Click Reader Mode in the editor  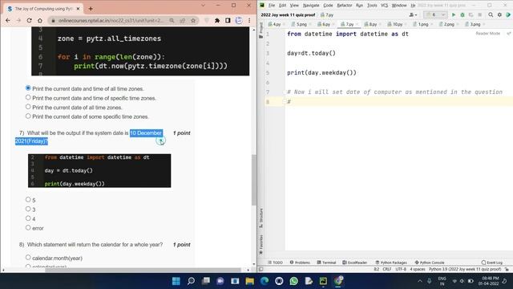[487, 34]
